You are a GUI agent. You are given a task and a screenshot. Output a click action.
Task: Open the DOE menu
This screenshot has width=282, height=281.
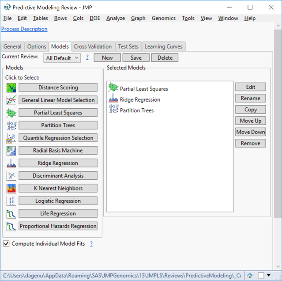pos(95,18)
